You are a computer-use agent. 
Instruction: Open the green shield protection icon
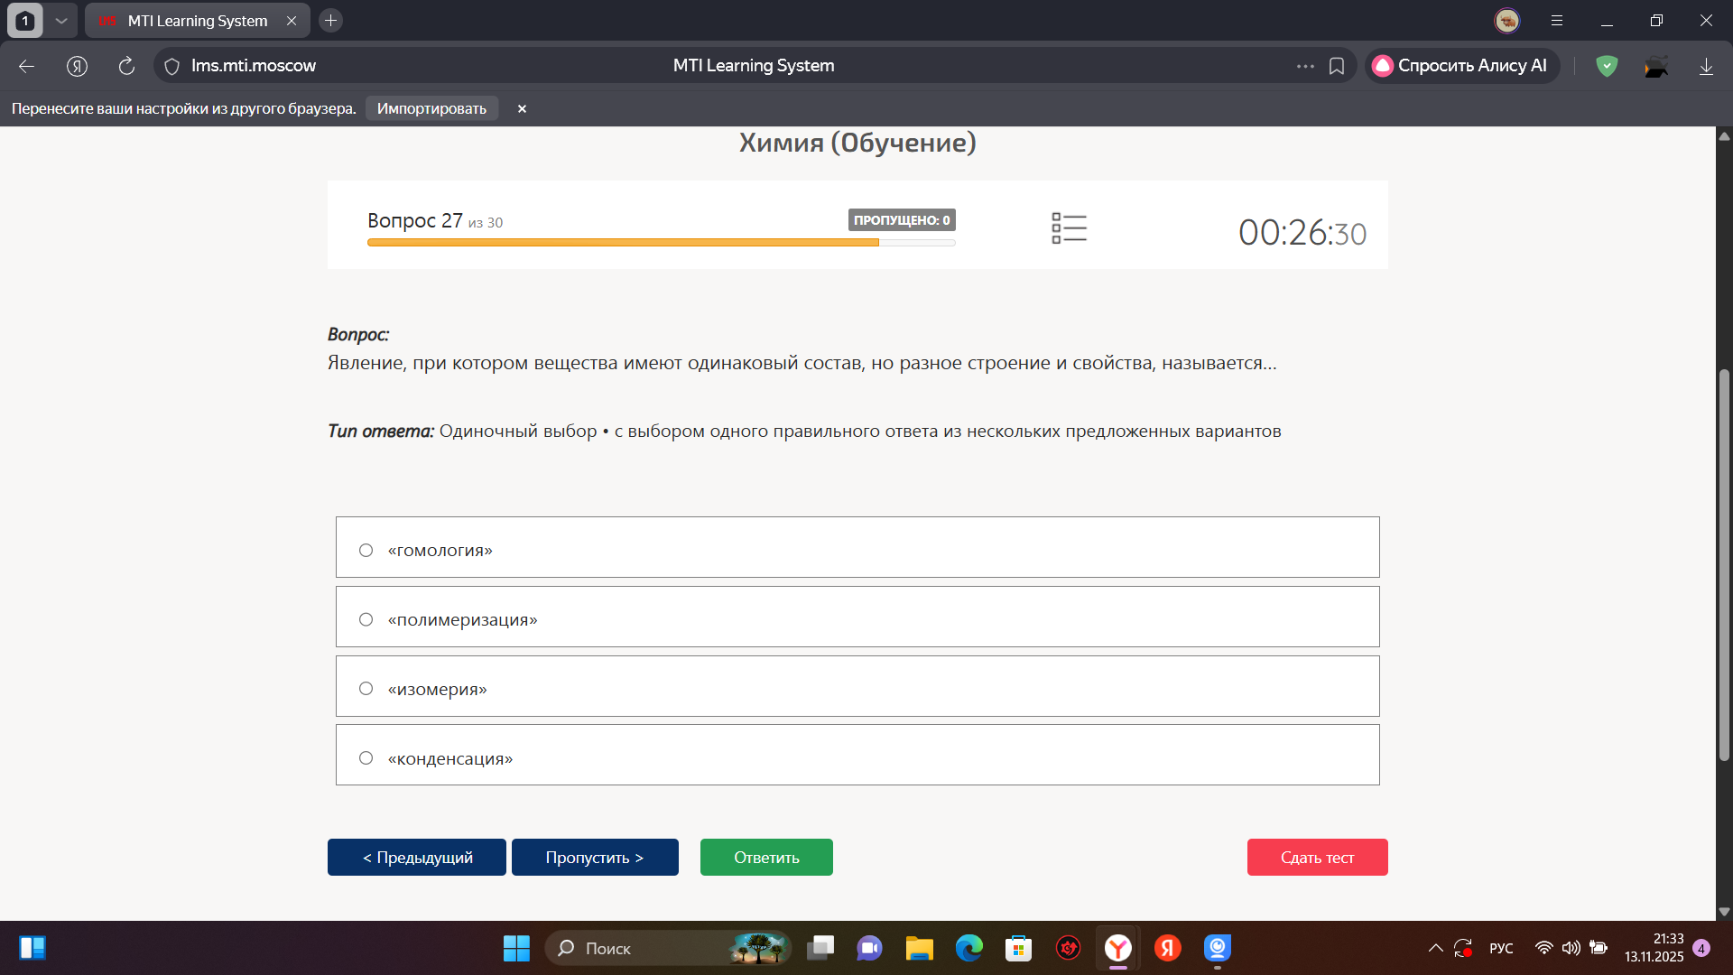pyautogui.click(x=1607, y=66)
